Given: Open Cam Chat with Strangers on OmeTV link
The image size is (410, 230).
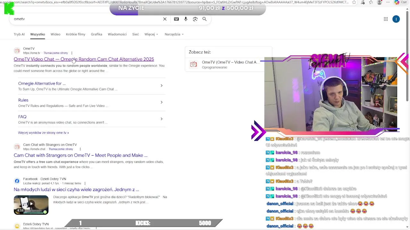Looking at the screenshot, I should coord(81,155).
